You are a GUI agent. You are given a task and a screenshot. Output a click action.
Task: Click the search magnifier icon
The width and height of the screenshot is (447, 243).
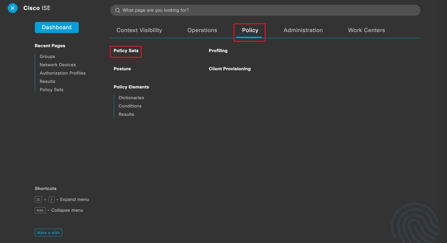117,10
